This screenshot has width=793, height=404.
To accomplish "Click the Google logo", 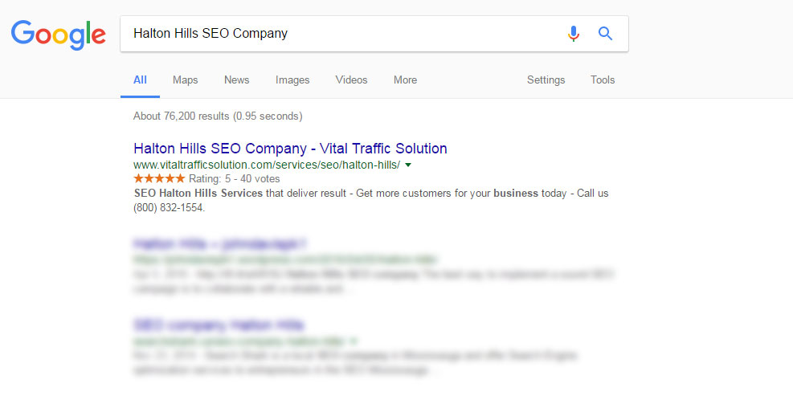I will (58, 35).
